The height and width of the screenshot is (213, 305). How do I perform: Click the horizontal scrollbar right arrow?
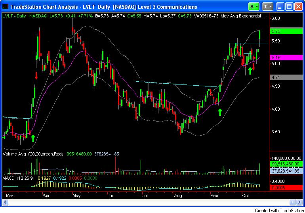pos(299,202)
